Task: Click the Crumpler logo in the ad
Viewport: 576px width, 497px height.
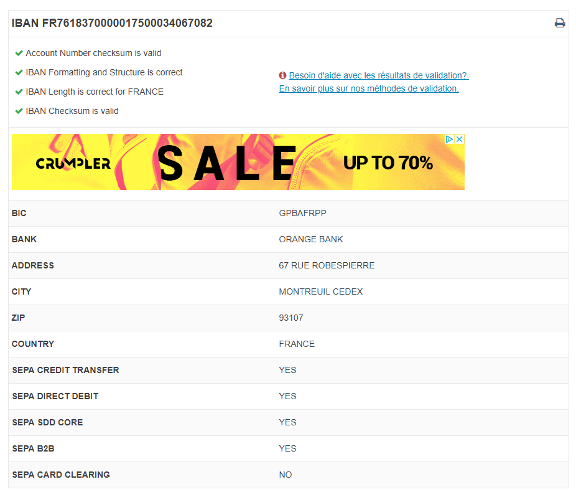Action: click(73, 164)
